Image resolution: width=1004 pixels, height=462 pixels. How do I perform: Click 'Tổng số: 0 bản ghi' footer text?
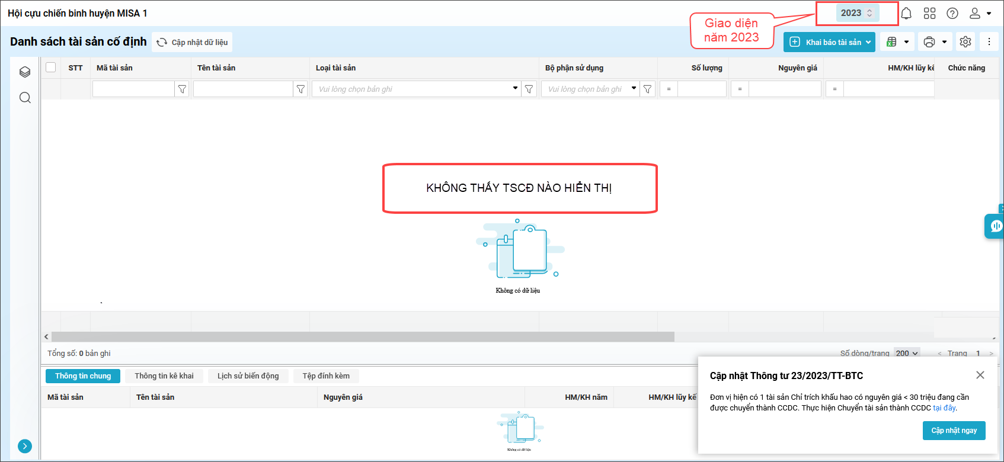[x=79, y=354]
